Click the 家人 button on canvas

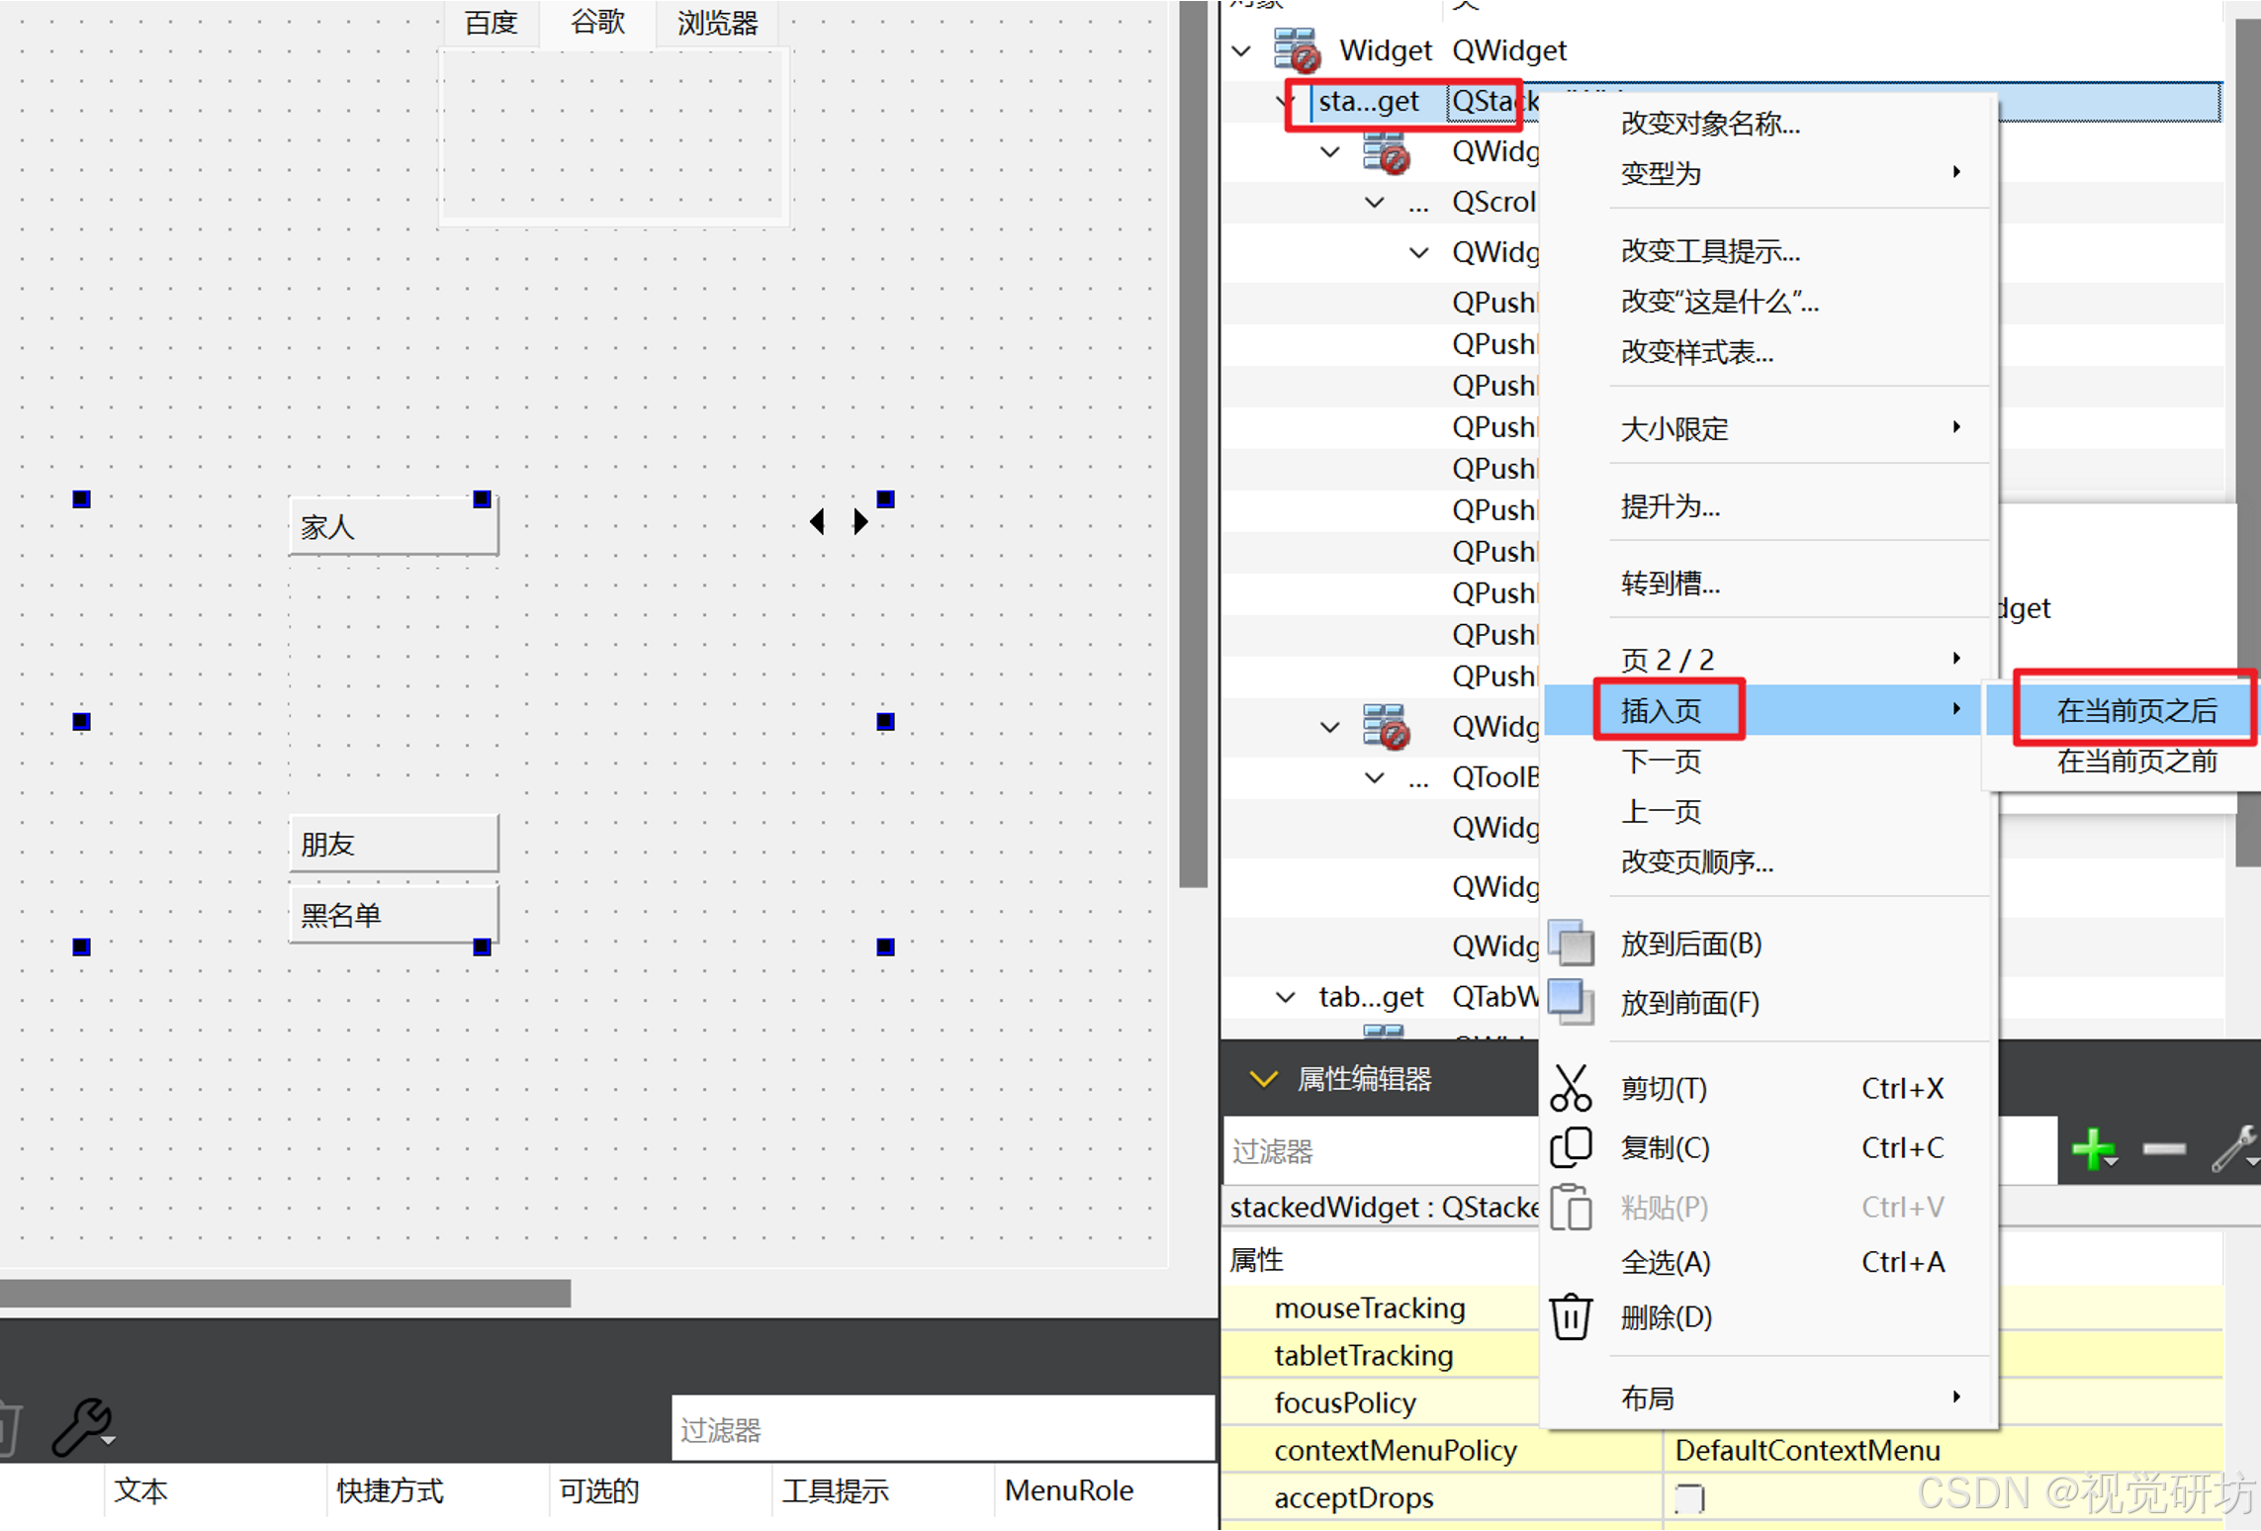pyautogui.click(x=393, y=527)
